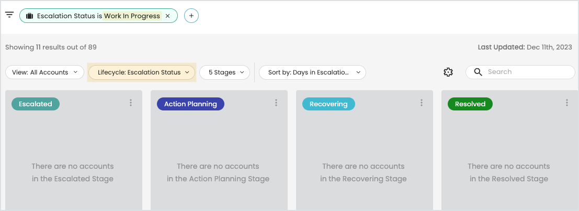Open the Escalated column three-dot menu

click(x=131, y=103)
